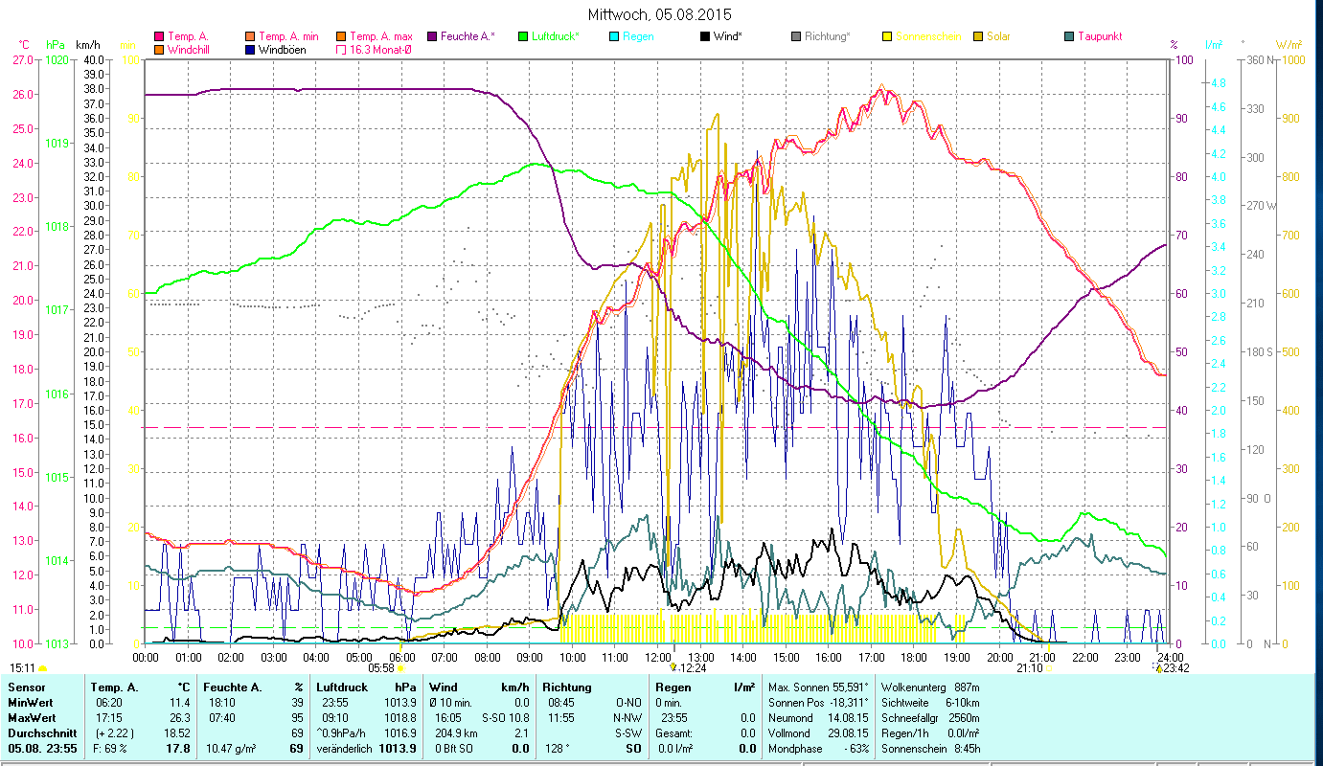
Task: Click the 204.9 km wind run value
Action: click(x=454, y=733)
